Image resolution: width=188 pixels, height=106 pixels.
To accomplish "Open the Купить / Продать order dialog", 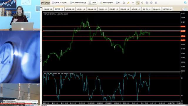I will pos(59,3).
